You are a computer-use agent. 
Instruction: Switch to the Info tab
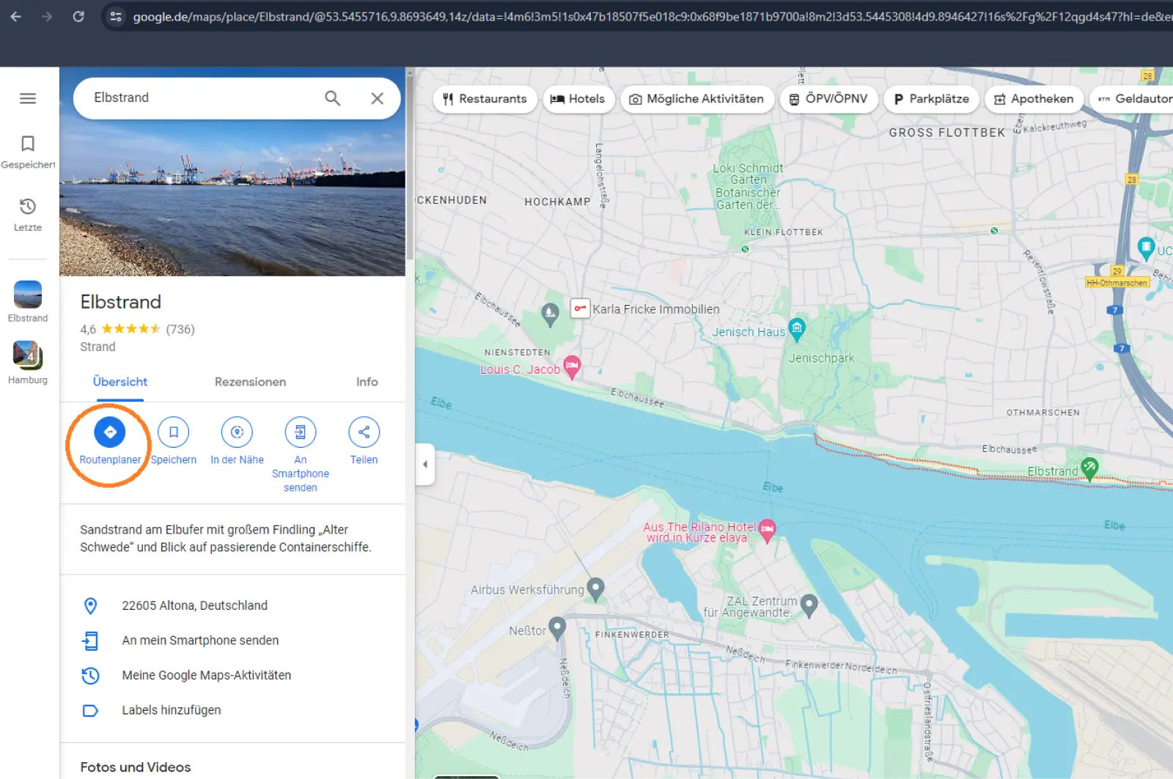pyautogui.click(x=367, y=382)
